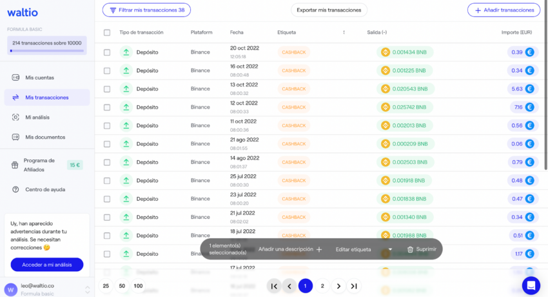
Task: Click Exportar mis transacciones button
Action: click(329, 10)
